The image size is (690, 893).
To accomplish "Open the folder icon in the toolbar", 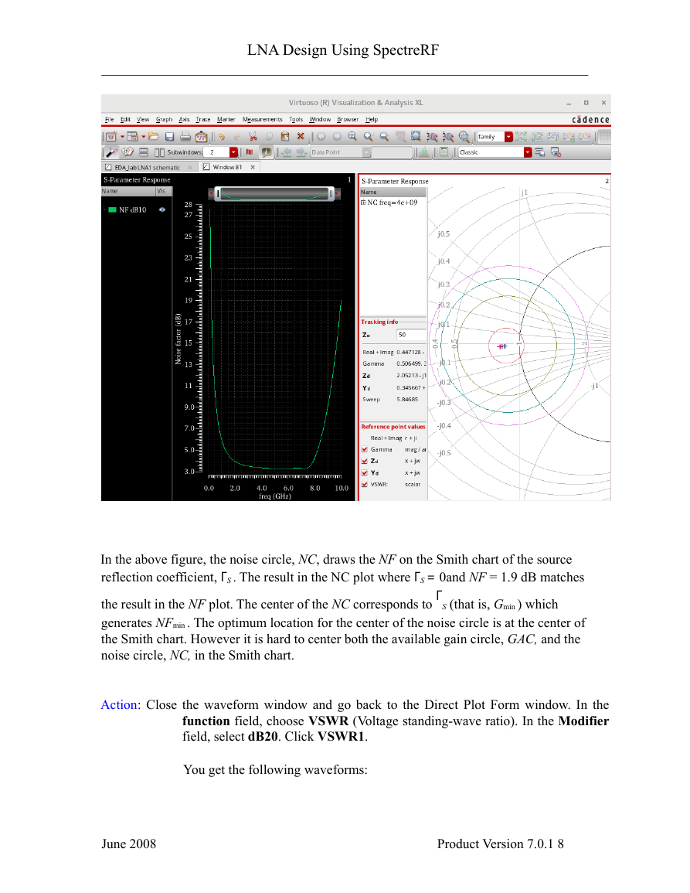I will click(153, 137).
